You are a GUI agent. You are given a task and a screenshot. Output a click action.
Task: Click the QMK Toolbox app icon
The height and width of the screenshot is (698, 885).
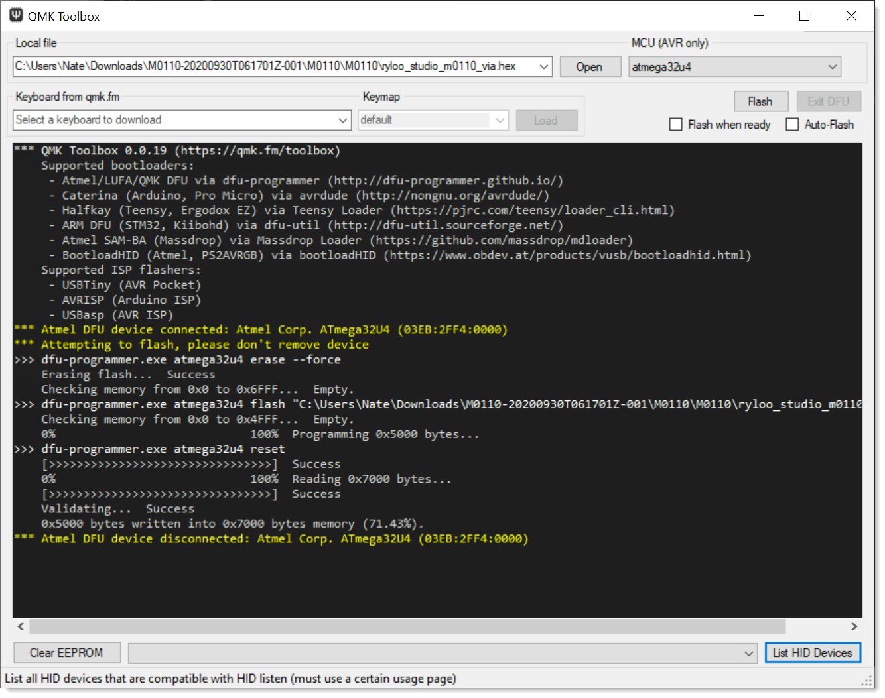[16, 15]
